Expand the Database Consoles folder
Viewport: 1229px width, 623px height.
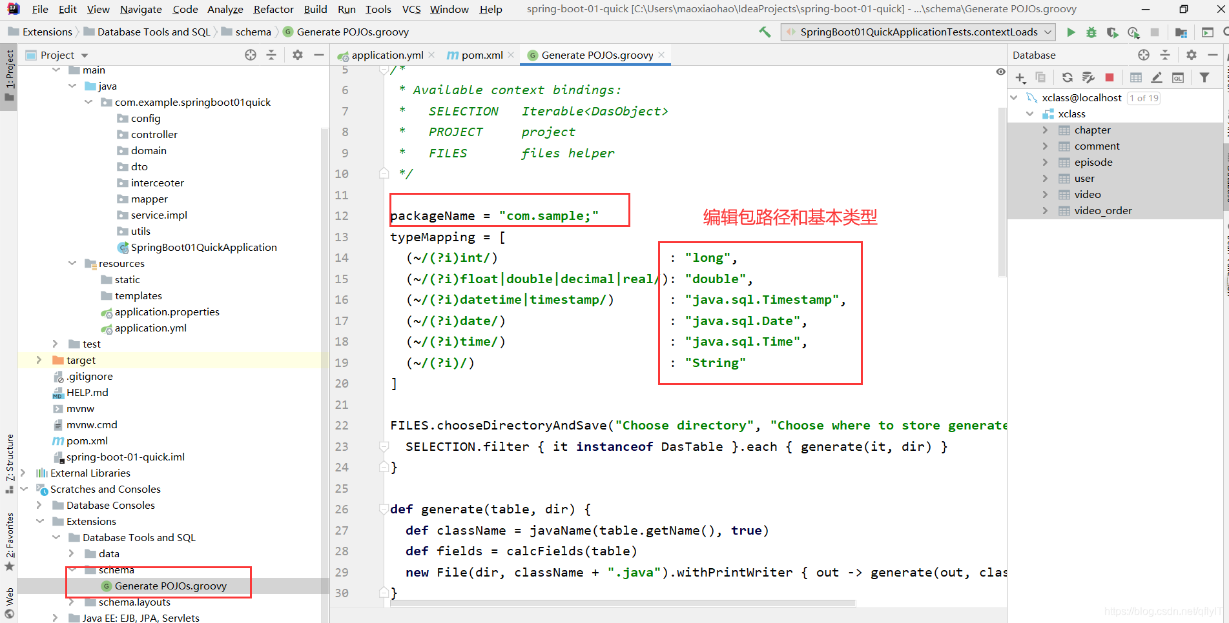pos(39,505)
